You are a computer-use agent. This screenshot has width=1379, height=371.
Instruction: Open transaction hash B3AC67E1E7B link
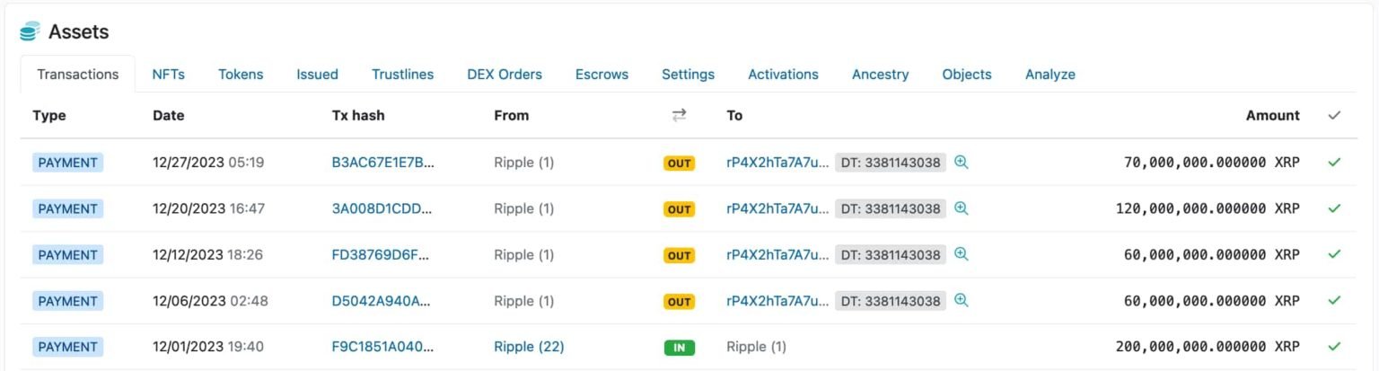[x=382, y=163]
